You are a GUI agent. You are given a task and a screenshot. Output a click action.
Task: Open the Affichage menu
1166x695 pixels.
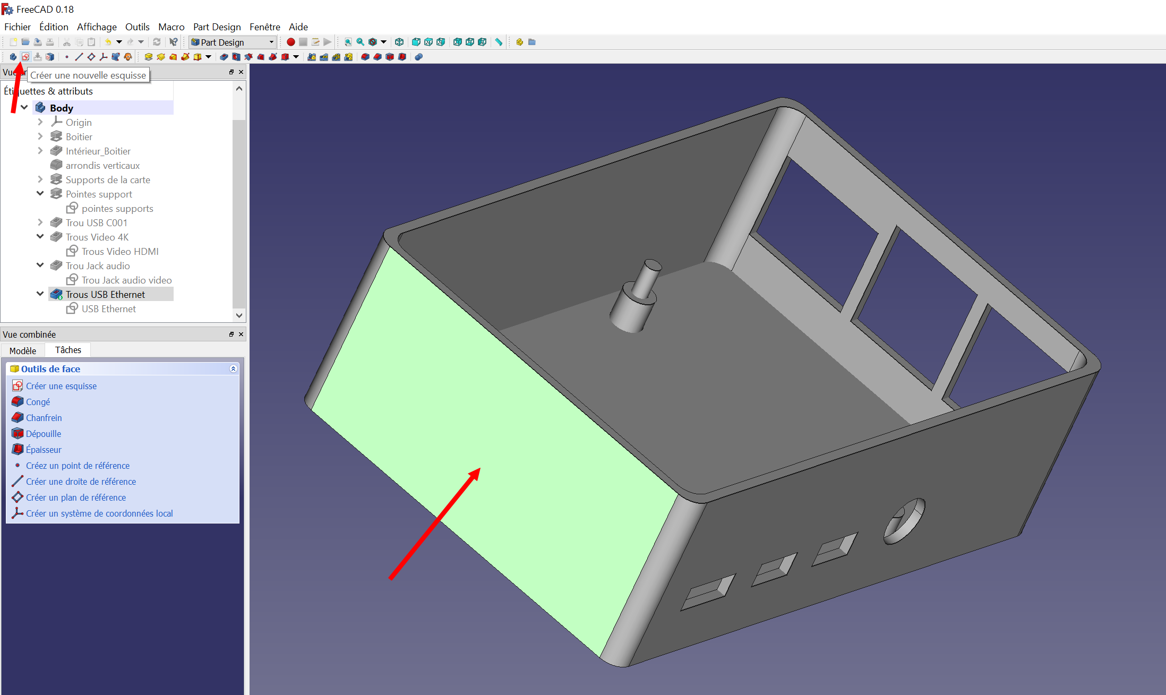coord(97,27)
